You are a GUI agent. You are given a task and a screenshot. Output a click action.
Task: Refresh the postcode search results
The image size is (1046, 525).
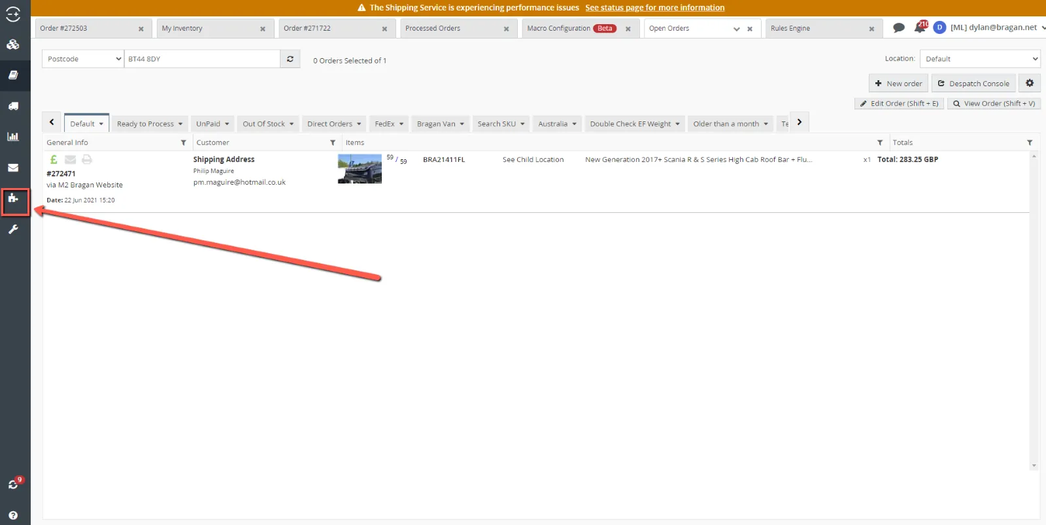(290, 59)
